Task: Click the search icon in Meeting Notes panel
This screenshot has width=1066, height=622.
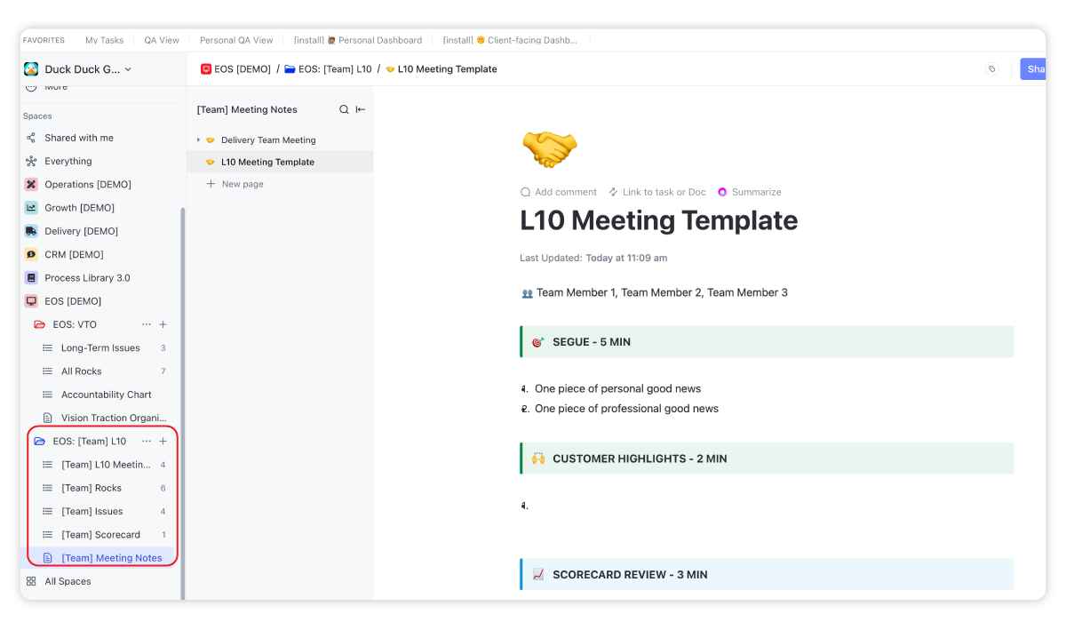Action: [344, 110]
